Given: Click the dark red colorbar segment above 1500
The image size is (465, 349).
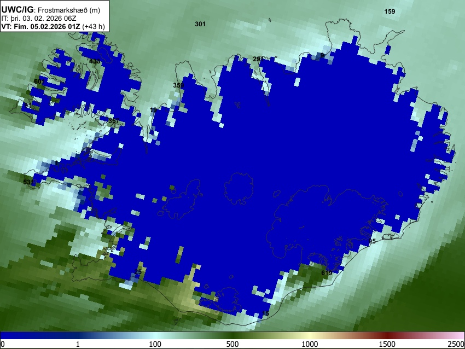Looking at the screenshot, I should coord(387,335).
